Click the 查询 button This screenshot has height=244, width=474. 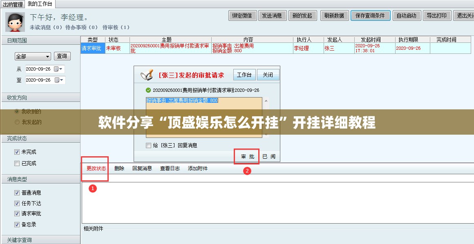pos(62,56)
